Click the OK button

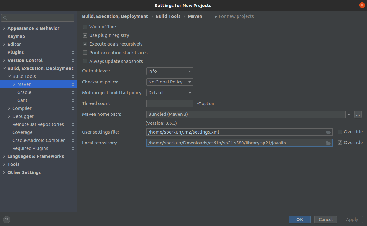[300, 220]
